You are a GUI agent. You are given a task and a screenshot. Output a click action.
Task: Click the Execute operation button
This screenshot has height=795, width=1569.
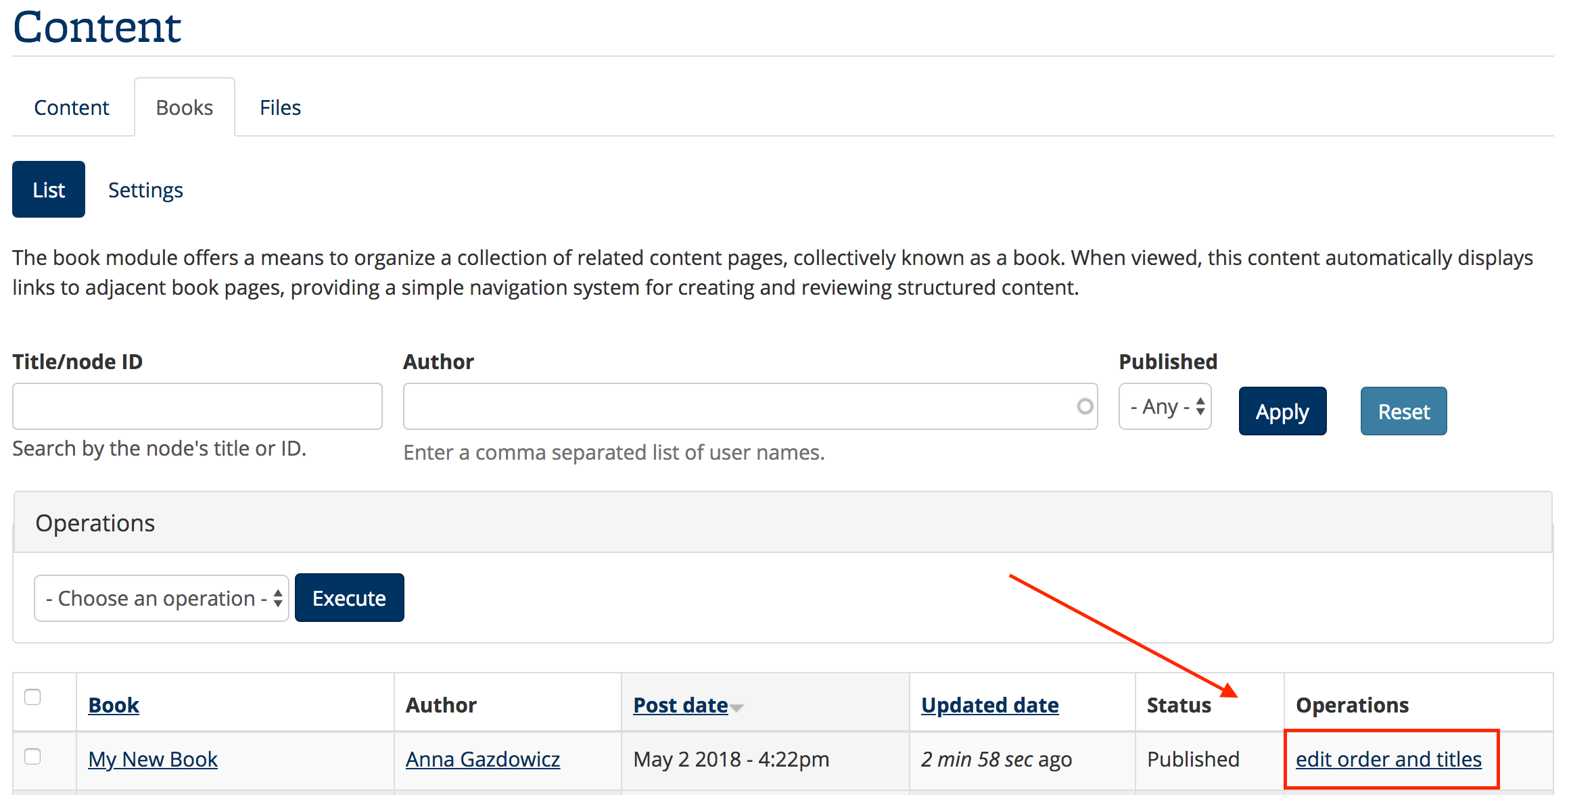[349, 598]
